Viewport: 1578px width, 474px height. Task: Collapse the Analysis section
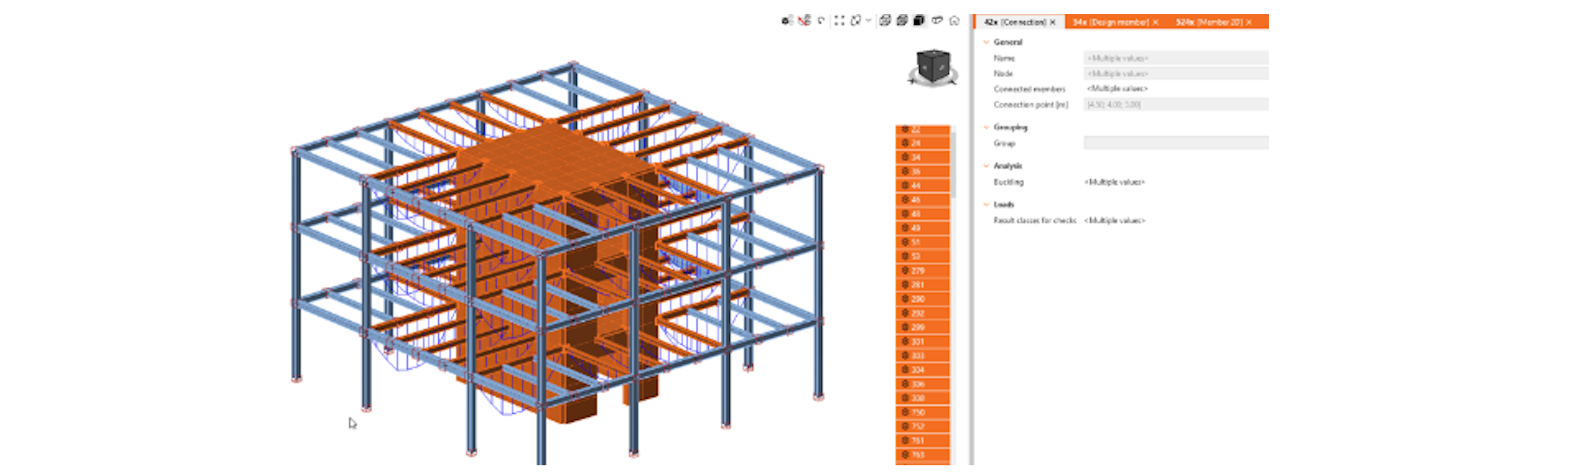pyautogui.click(x=986, y=166)
